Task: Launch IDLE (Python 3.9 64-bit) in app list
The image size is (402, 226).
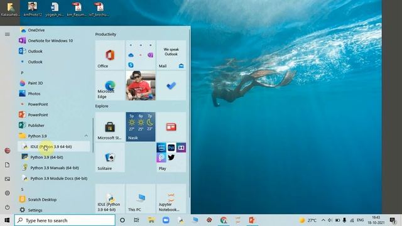Action: pos(54,146)
